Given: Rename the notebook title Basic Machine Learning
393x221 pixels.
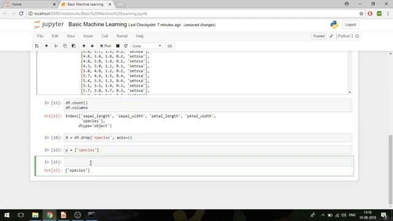Looking at the screenshot, I should click(x=98, y=25).
